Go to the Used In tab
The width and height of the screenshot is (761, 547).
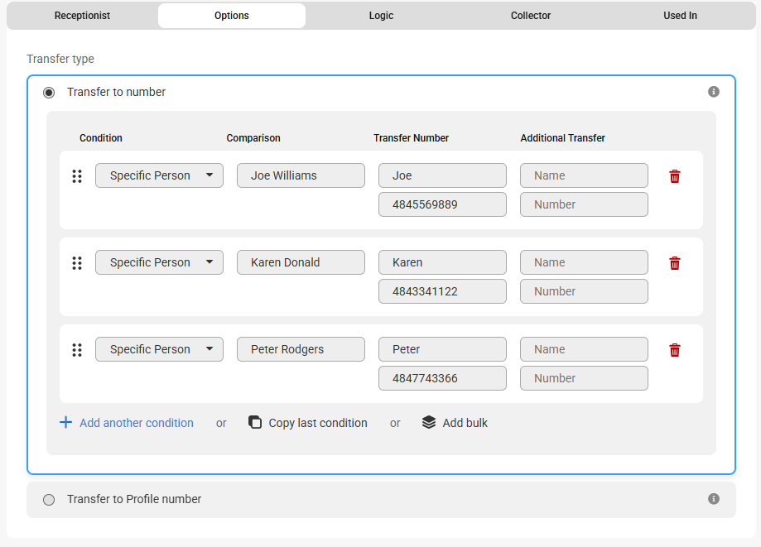click(x=680, y=16)
